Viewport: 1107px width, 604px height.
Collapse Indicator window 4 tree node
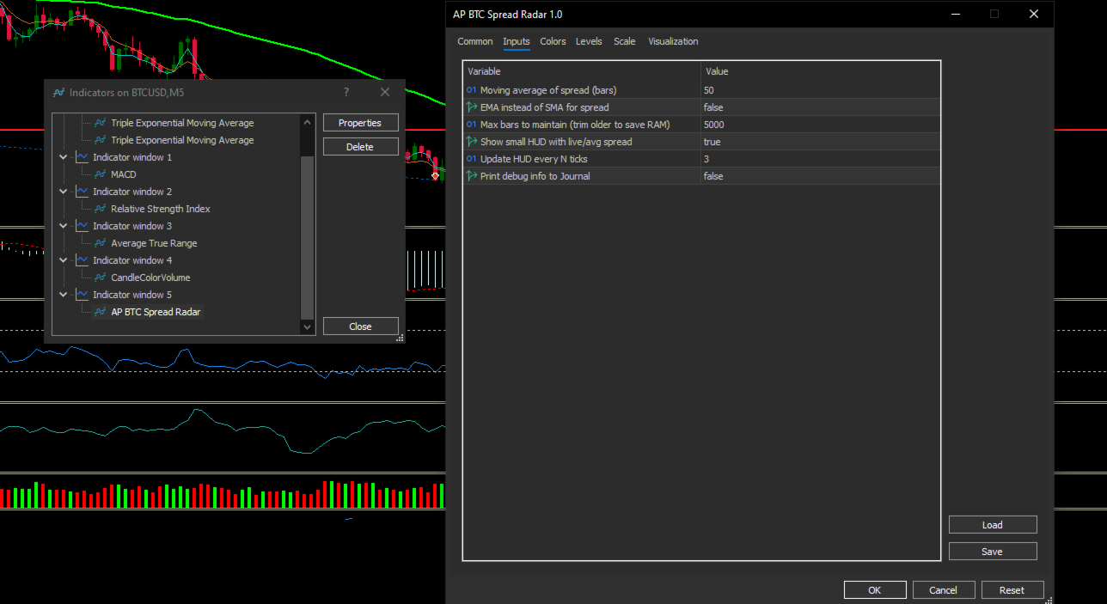64,260
